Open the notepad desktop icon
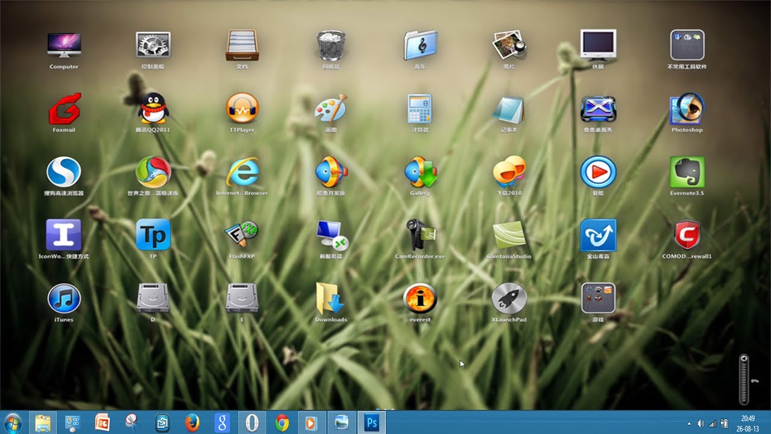 [x=509, y=109]
